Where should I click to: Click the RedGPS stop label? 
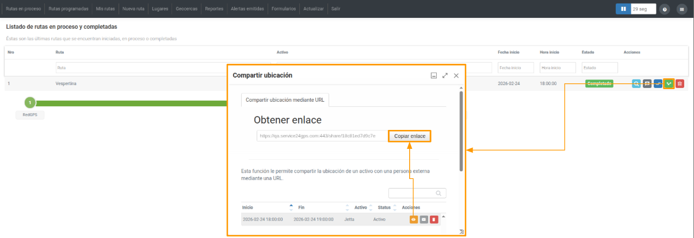pos(30,115)
